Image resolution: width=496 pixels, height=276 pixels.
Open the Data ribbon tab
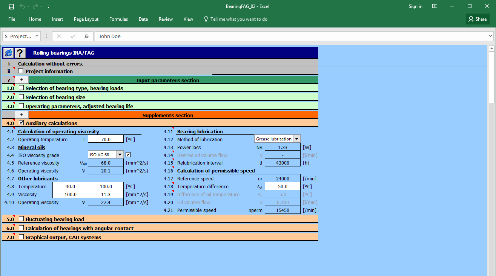pos(143,19)
